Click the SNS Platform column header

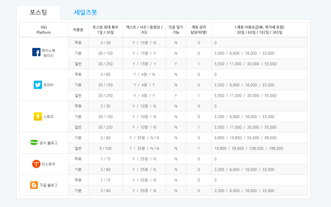[x=44, y=30]
